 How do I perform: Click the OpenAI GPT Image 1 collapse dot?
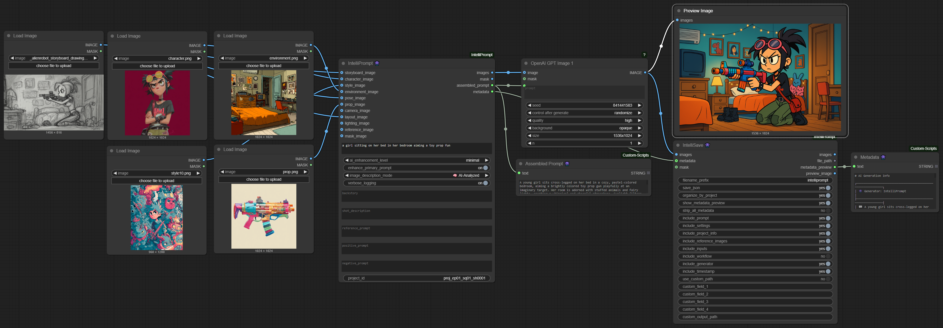(526, 63)
